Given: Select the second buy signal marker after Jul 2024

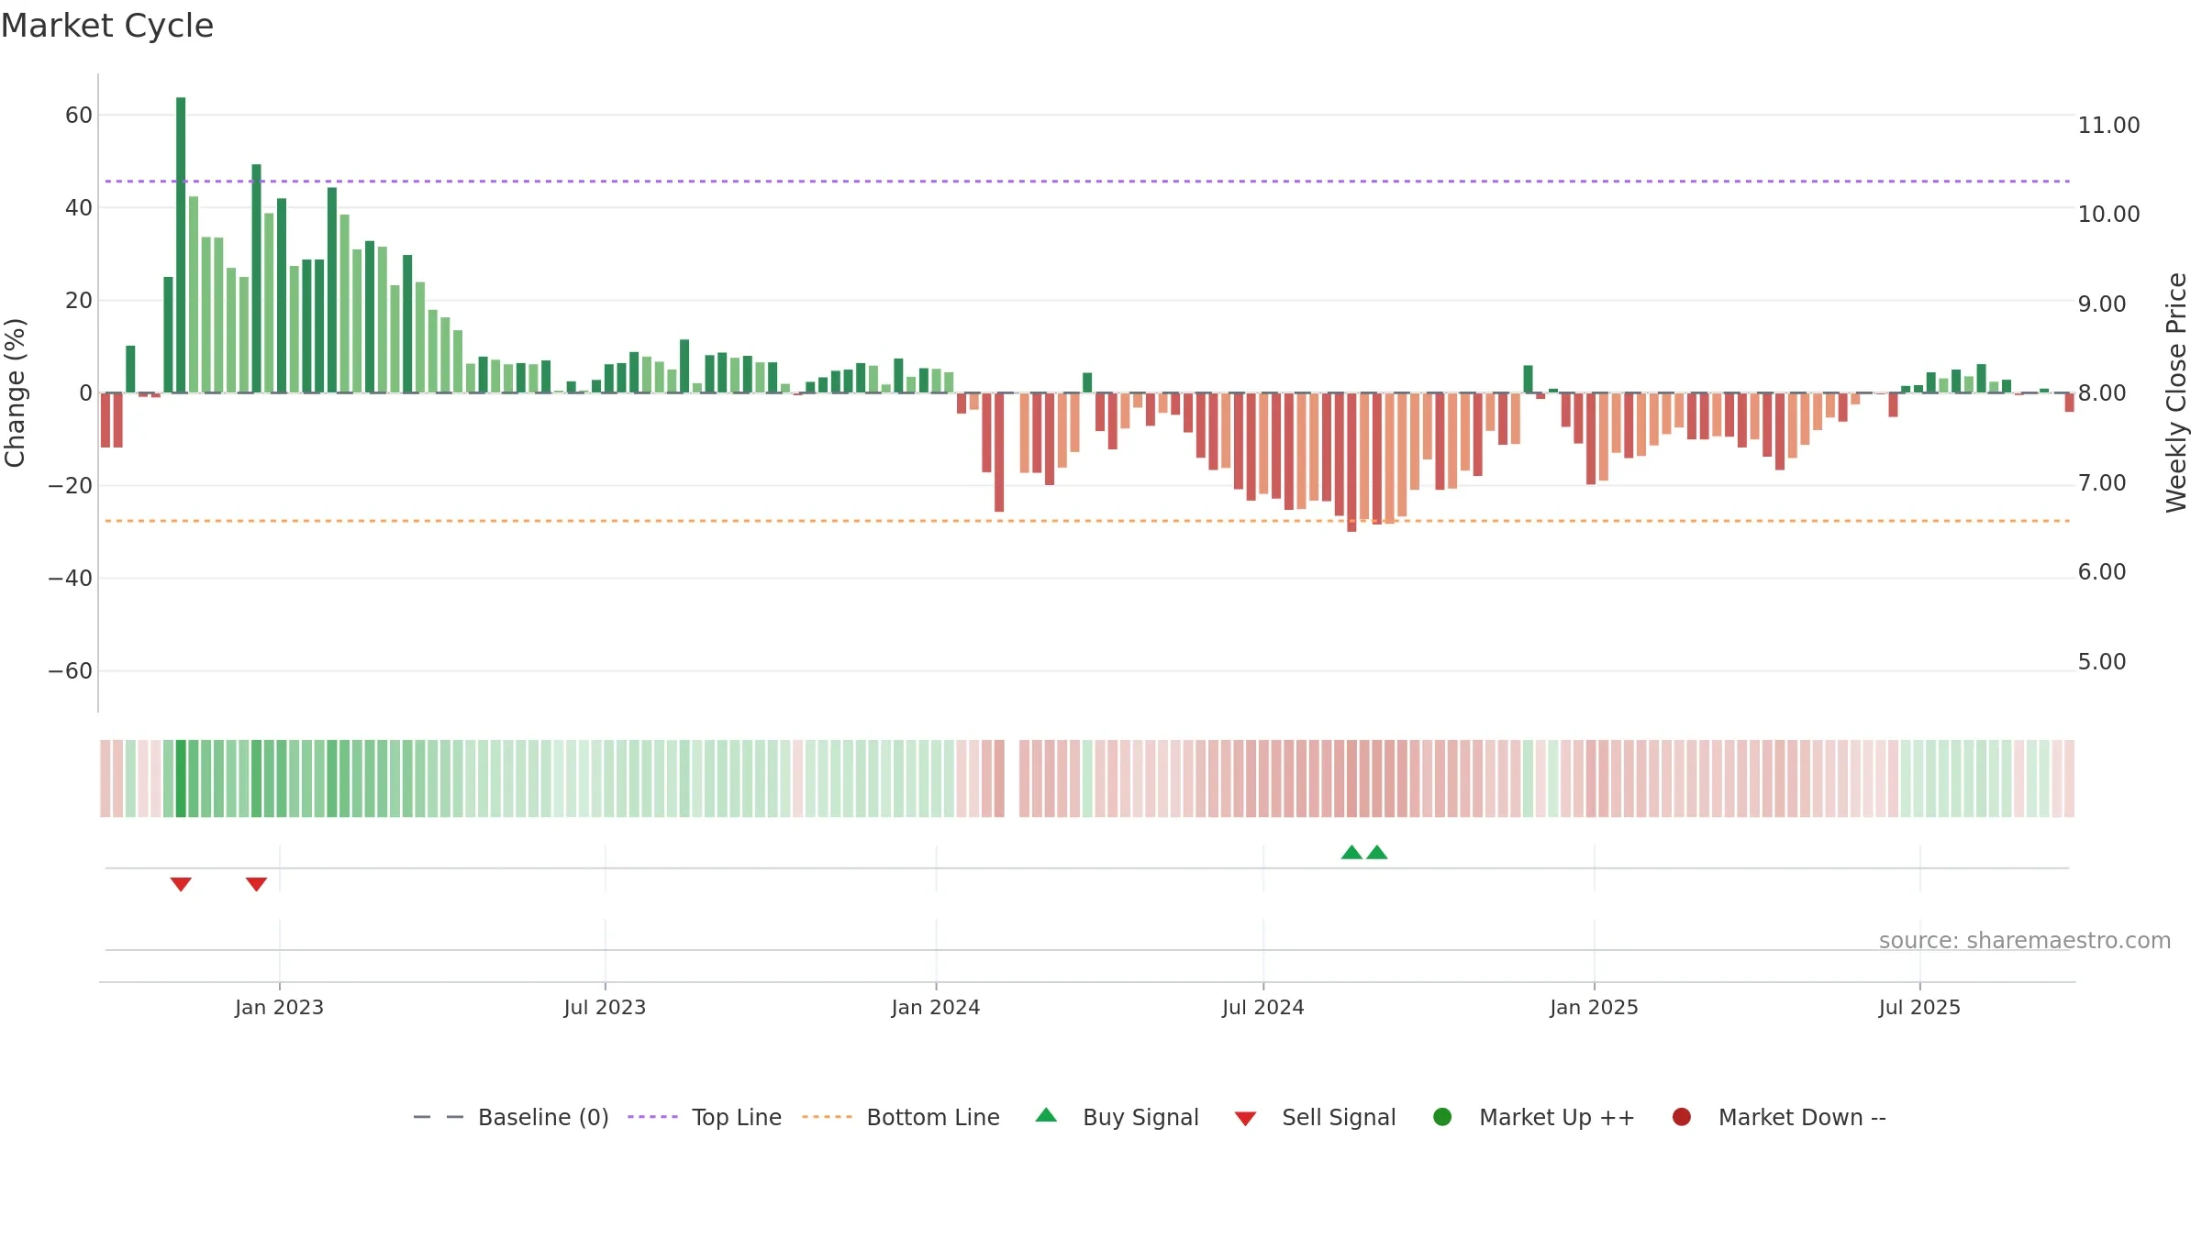Looking at the screenshot, I should 1377,853.
